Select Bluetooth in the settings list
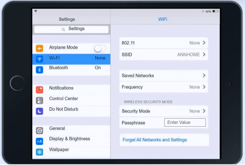The image size is (245, 165). click(59, 68)
